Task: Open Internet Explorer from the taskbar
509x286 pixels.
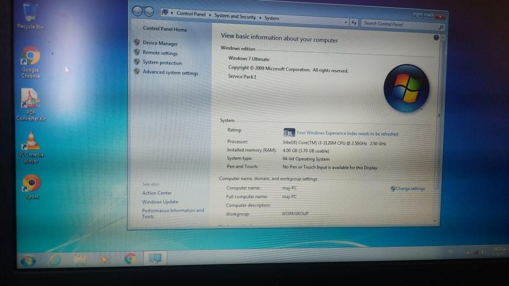Action: point(55,260)
